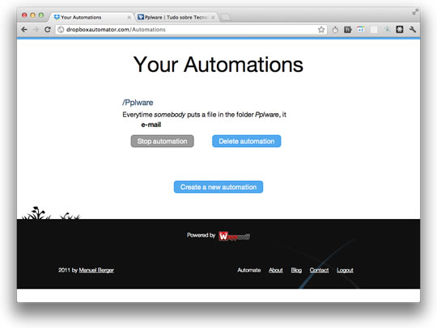Viewport: 437px width, 328px height.
Task: Open the Contact footer link
Action: [319, 270]
